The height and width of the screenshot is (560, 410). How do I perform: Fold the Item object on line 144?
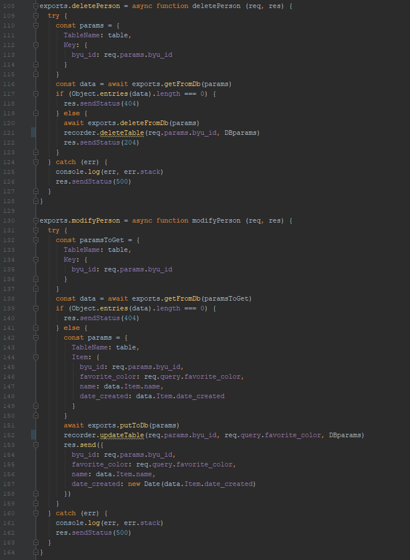36,357
